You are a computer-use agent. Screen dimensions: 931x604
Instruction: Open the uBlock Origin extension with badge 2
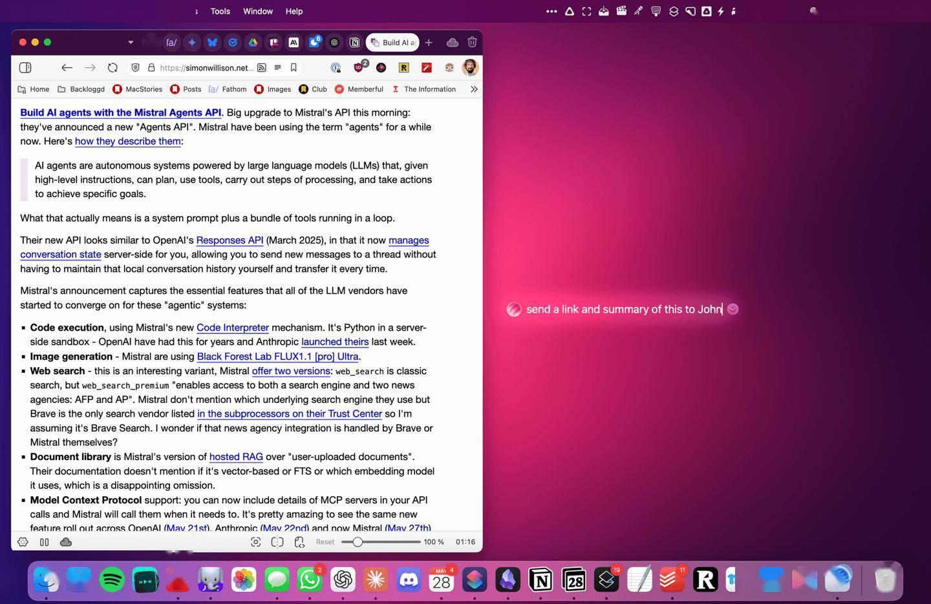(359, 67)
